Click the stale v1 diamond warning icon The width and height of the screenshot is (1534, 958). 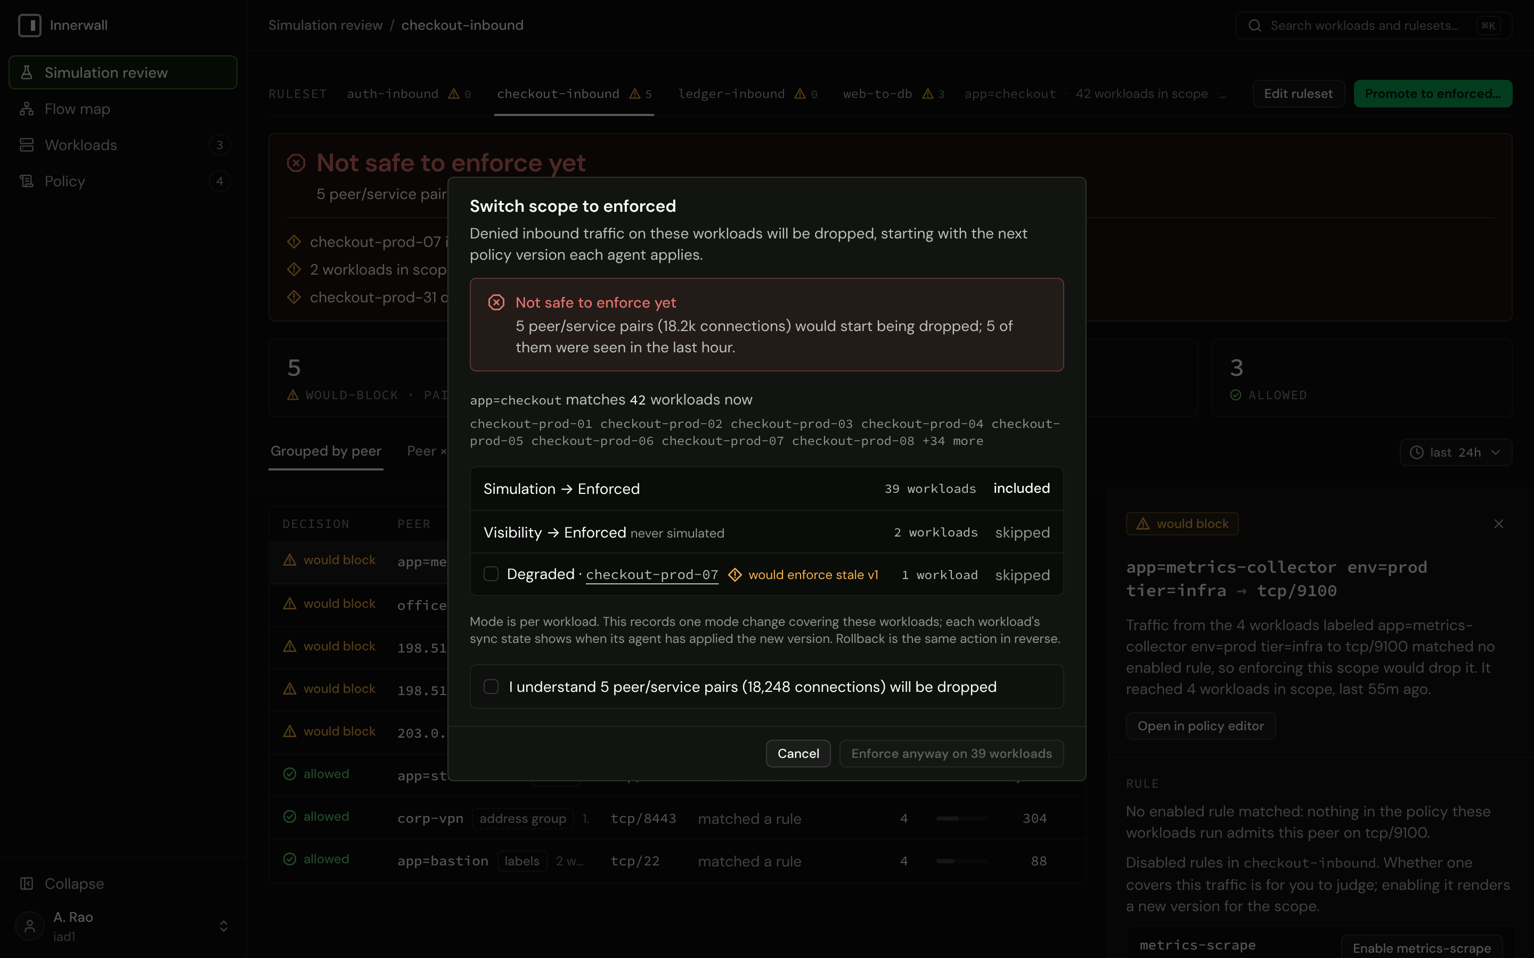[x=735, y=575]
